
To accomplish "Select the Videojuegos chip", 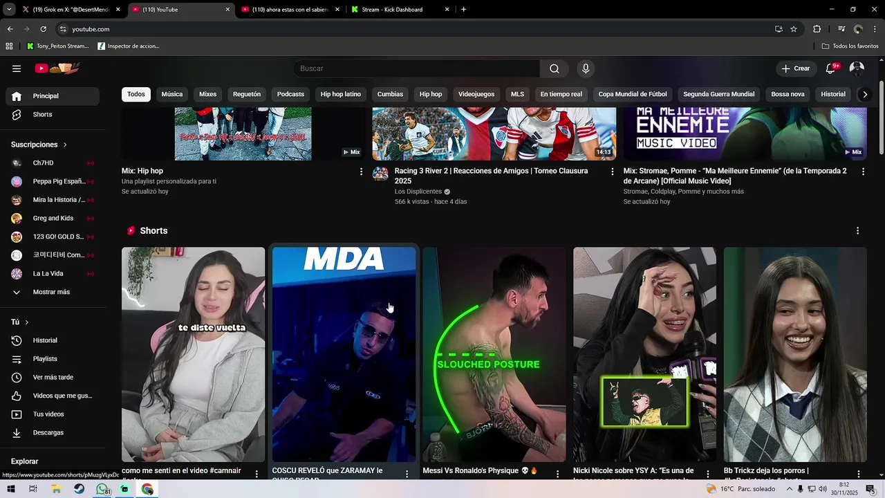I will tap(476, 94).
